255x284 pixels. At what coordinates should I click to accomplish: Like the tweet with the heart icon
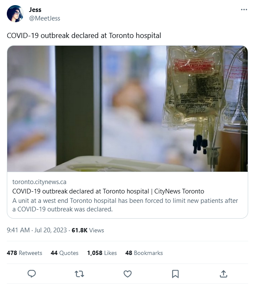pyautogui.click(x=127, y=274)
